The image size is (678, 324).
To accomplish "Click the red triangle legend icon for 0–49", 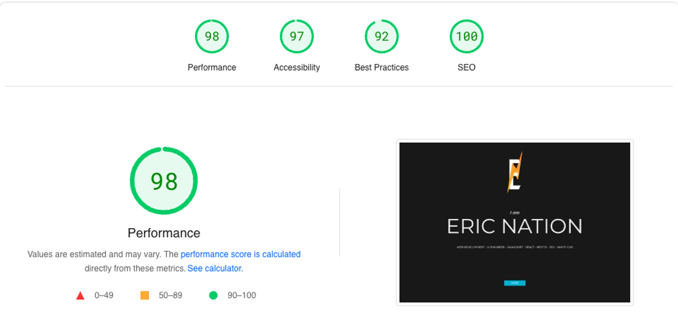I will click(80, 295).
